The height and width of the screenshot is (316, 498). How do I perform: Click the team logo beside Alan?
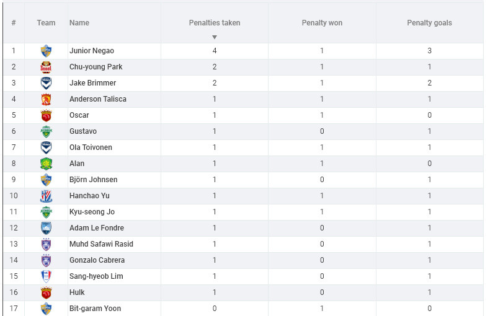(x=46, y=164)
